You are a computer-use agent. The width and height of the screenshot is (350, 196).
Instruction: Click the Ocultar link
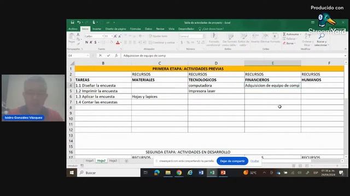point(255,161)
